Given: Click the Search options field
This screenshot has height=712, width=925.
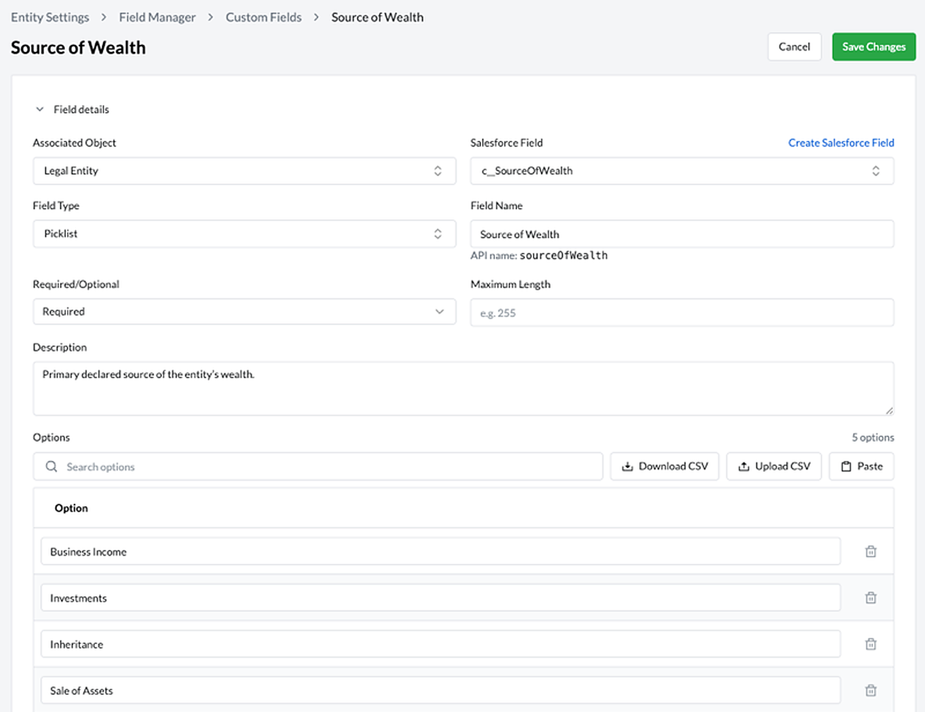Looking at the screenshot, I should 318,466.
